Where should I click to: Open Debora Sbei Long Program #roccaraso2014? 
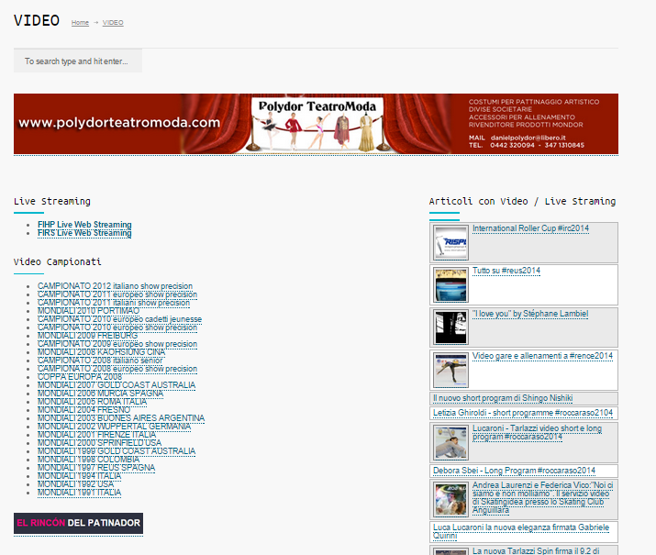pyautogui.click(x=514, y=471)
